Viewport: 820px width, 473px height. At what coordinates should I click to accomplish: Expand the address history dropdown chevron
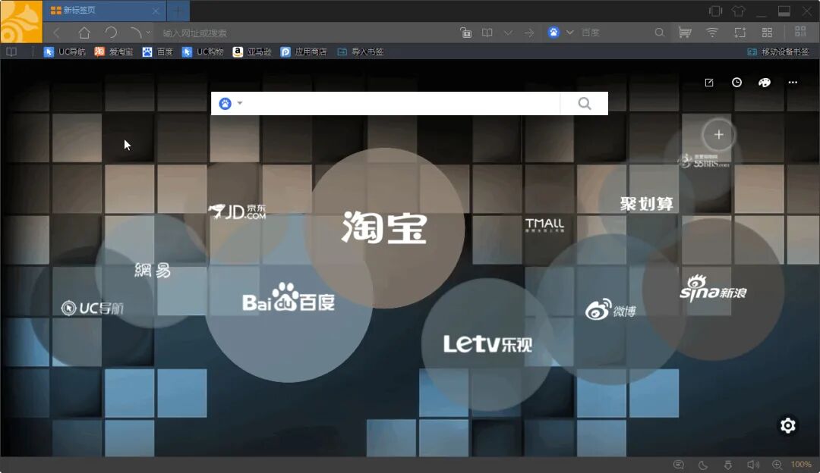pyautogui.click(x=508, y=33)
